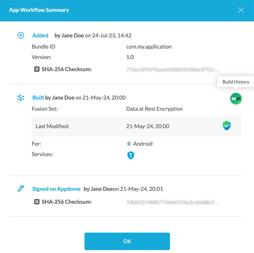Confirm the workflow summary with OK
This screenshot has height=253, width=254.
coord(127,241)
